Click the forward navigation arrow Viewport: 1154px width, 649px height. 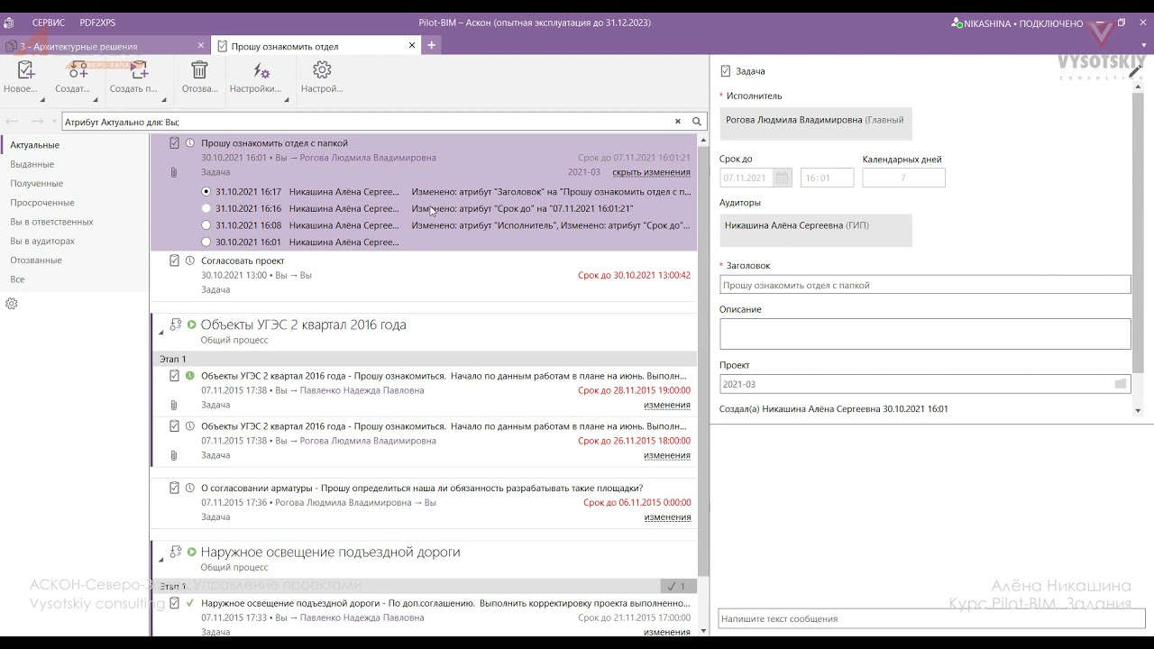pos(37,122)
